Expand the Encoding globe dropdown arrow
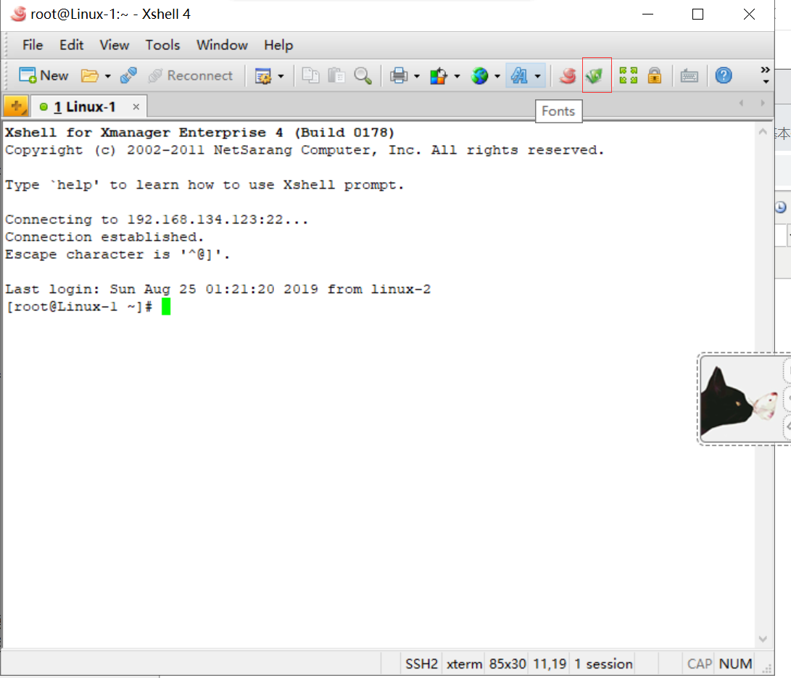791x678 pixels. coord(497,76)
